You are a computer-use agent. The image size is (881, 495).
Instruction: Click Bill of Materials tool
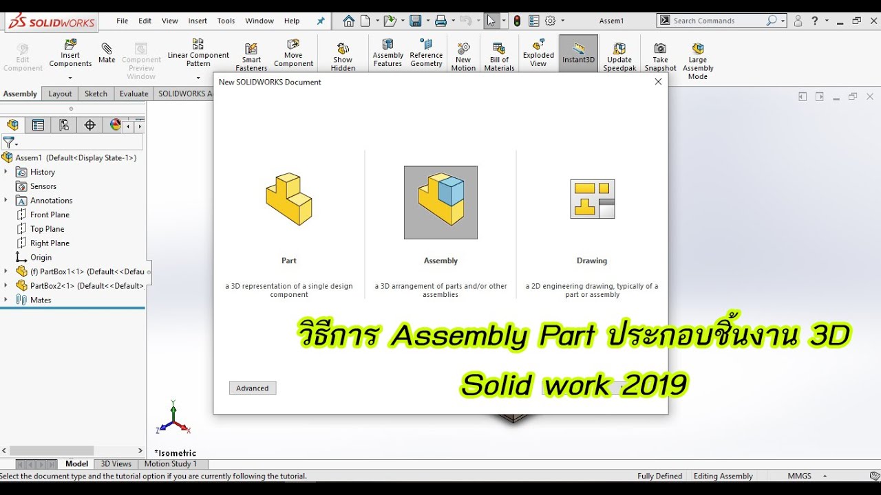click(499, 56)
